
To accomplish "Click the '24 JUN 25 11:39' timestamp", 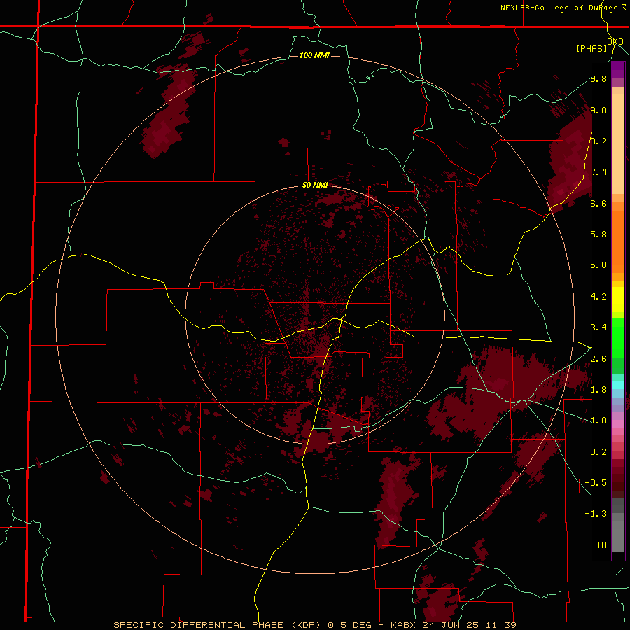I will (469, 625).
